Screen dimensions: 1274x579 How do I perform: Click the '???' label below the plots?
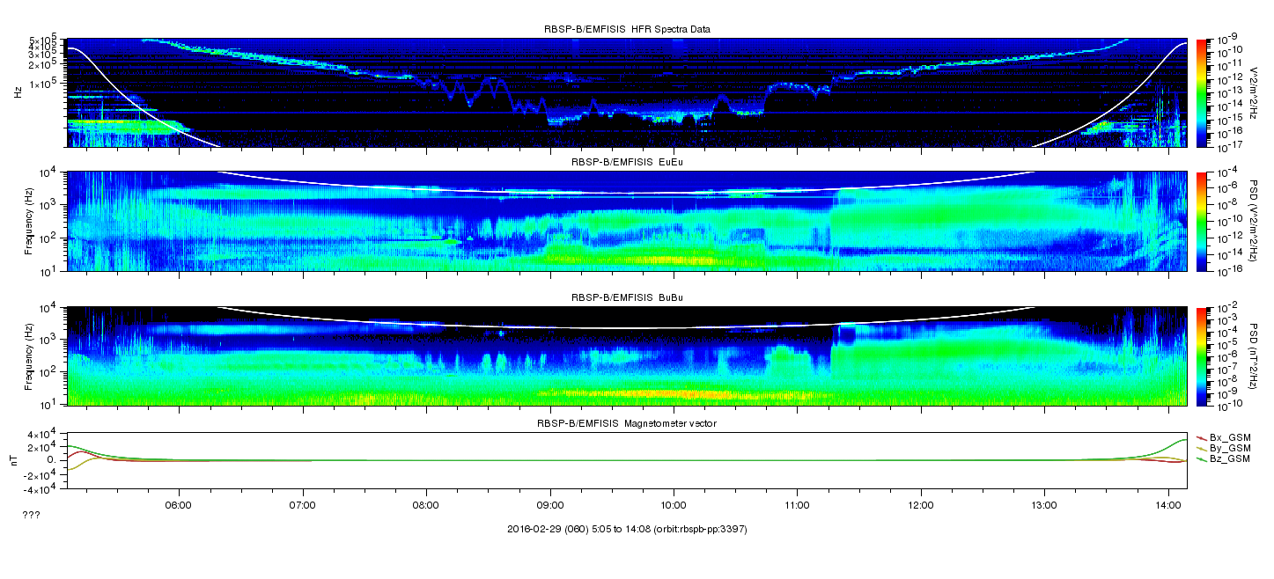point(31,516)
